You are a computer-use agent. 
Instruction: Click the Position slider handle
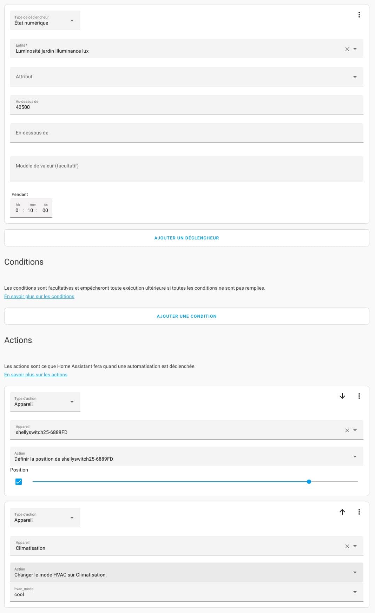[309, 482]
